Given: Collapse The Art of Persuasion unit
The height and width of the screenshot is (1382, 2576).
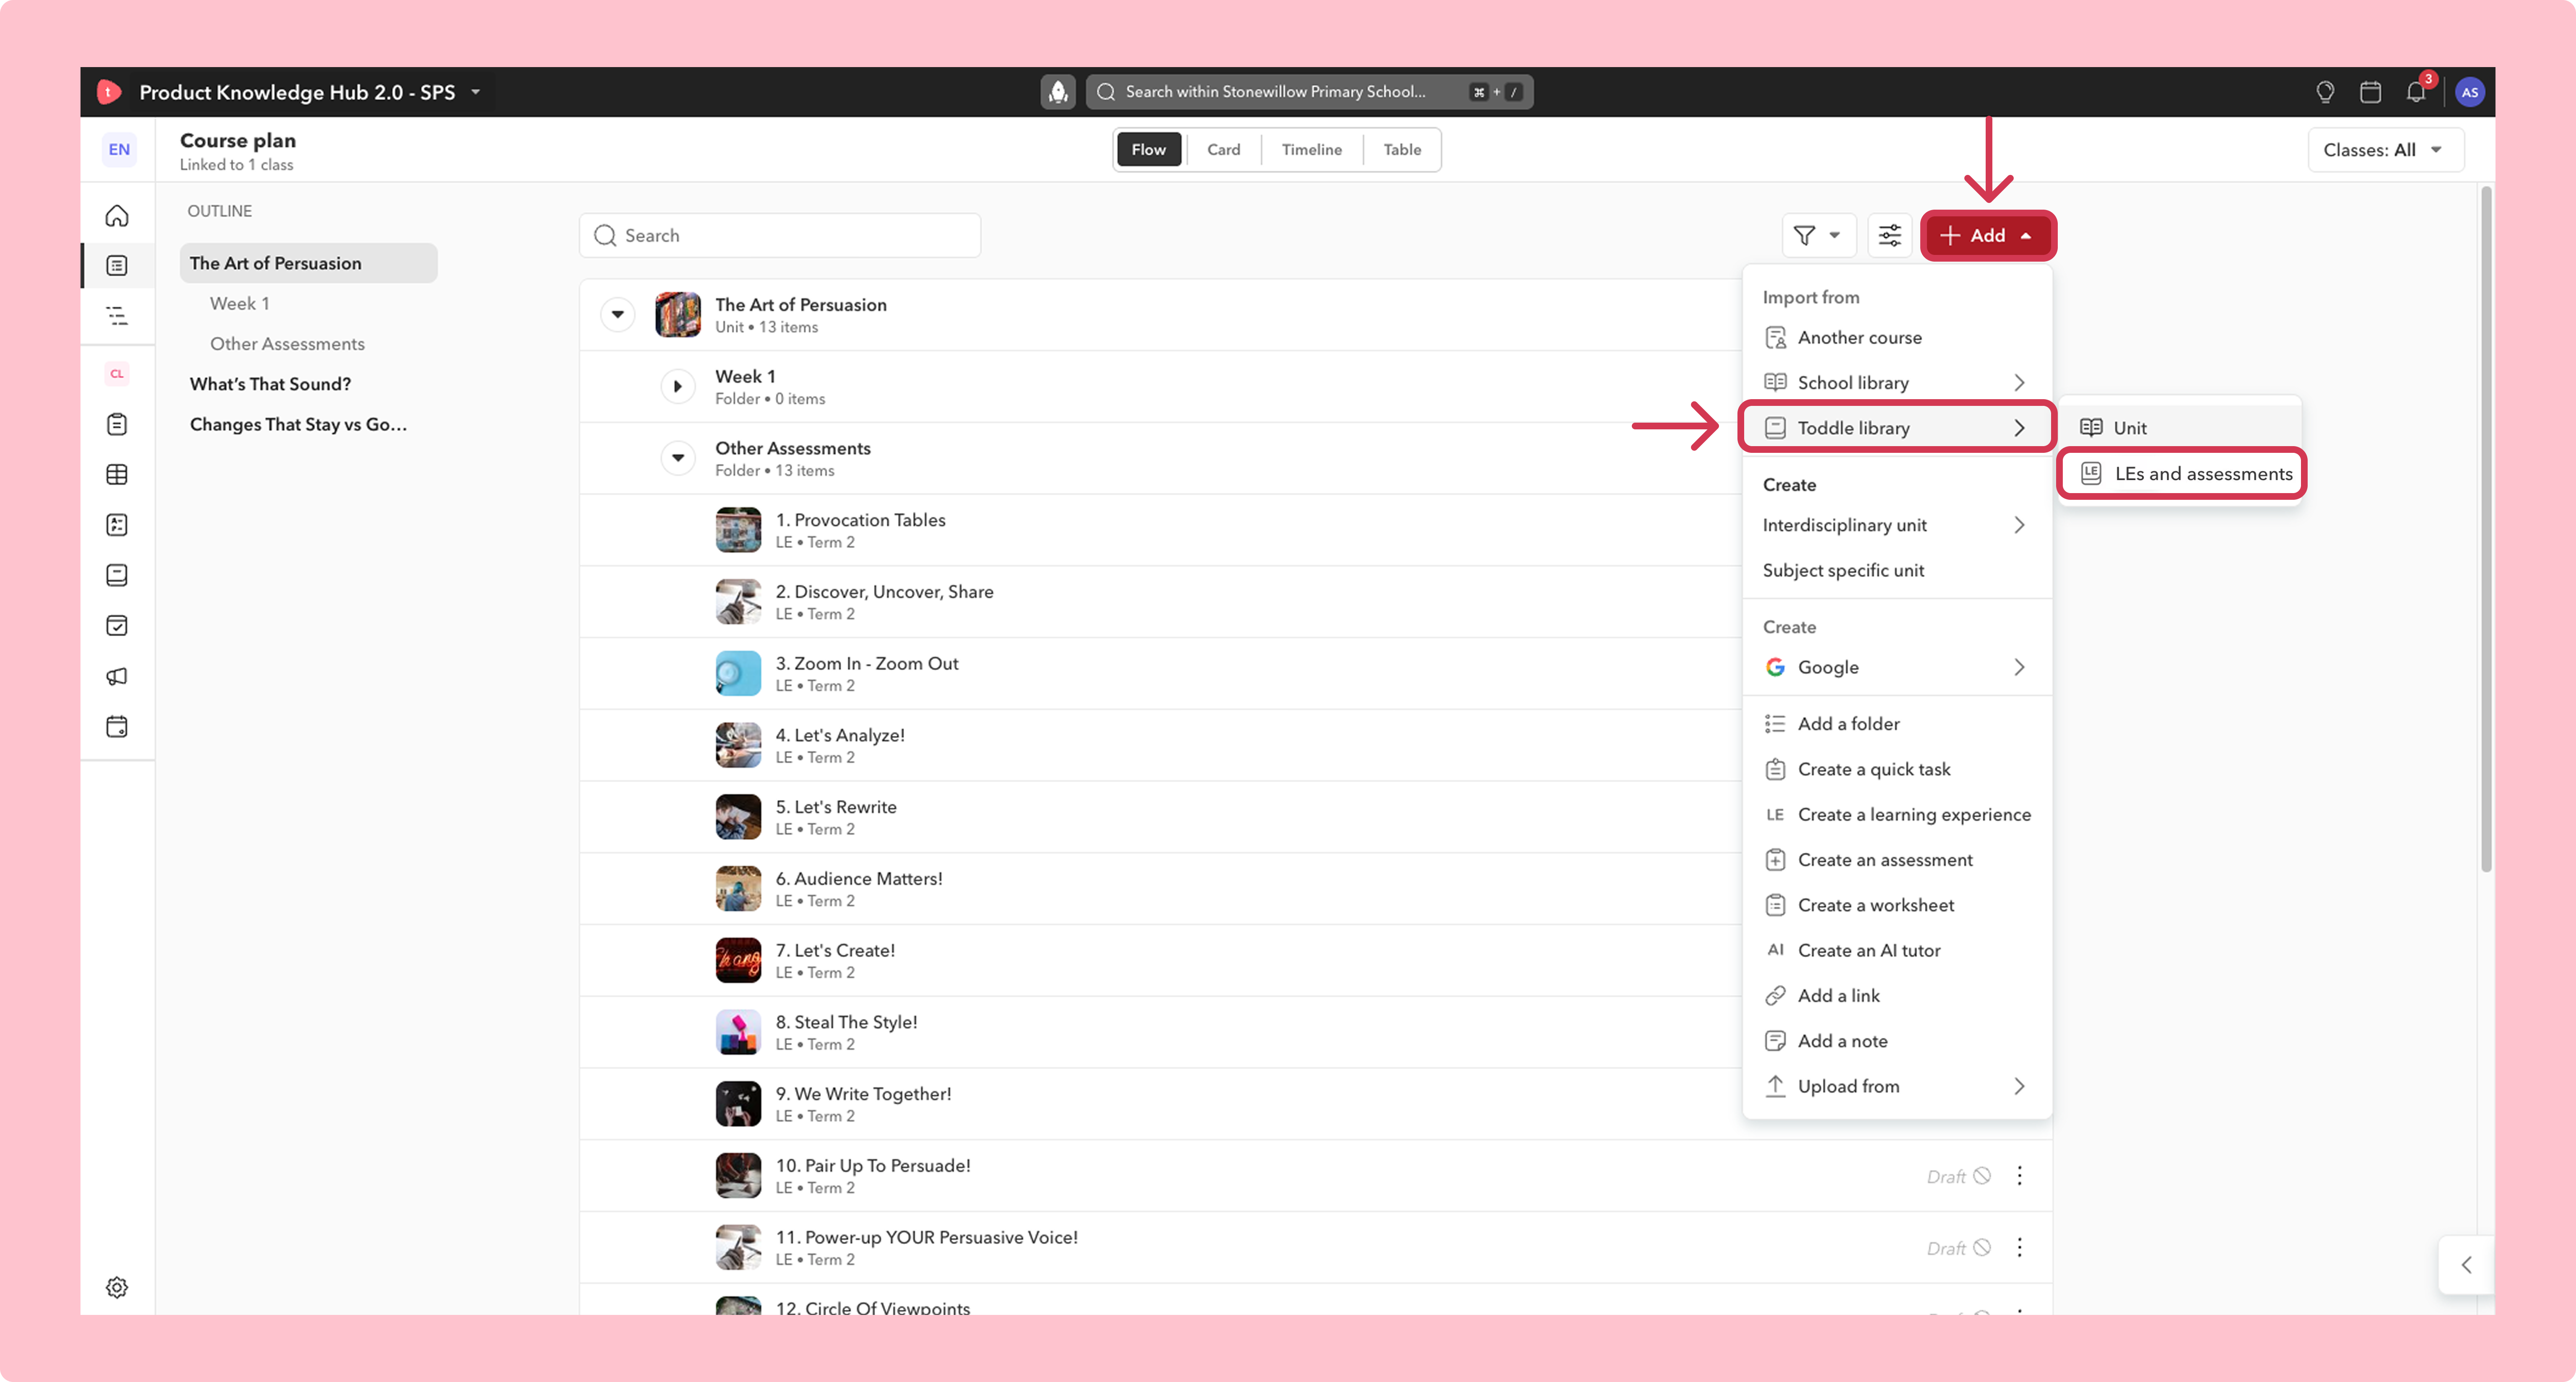Looking at the screenshot, I should point(617,314).
